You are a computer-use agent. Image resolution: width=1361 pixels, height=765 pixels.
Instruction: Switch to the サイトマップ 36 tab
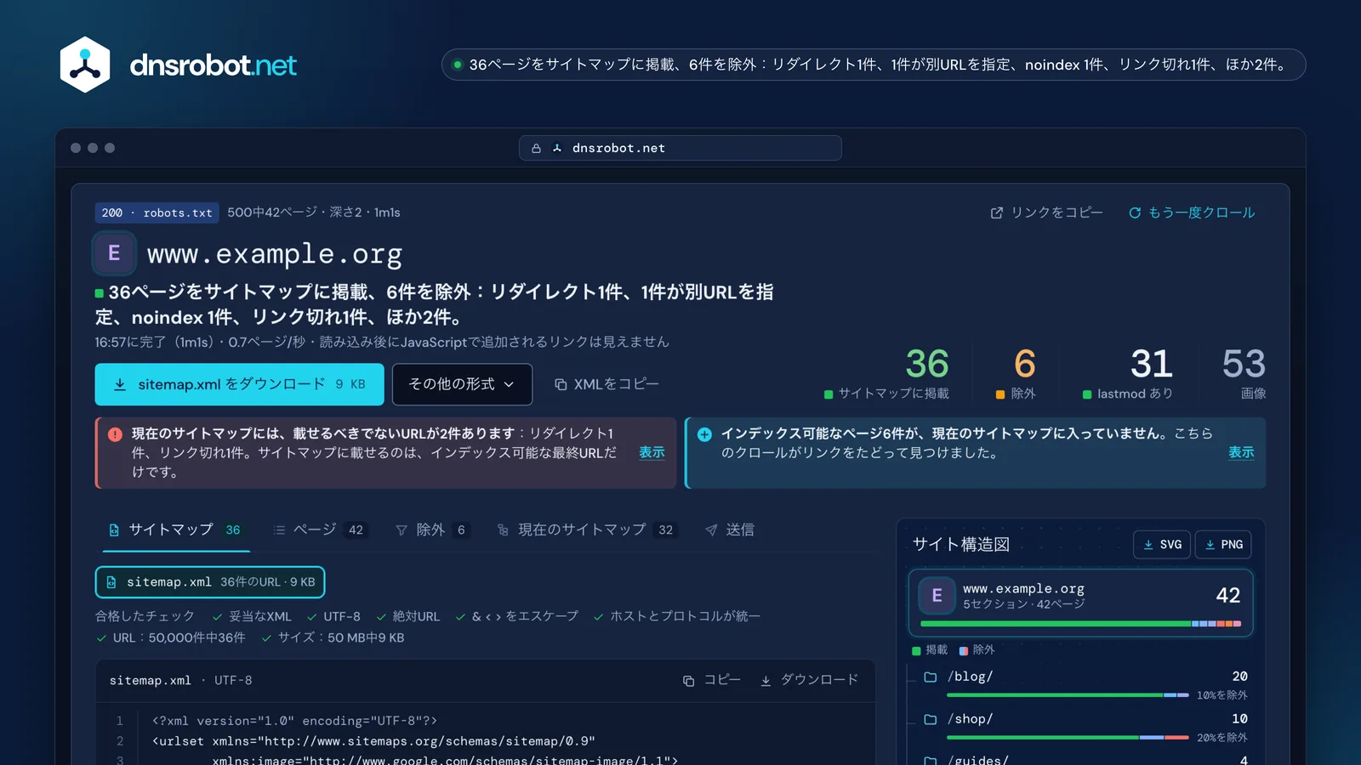click(x=174, y=530)
